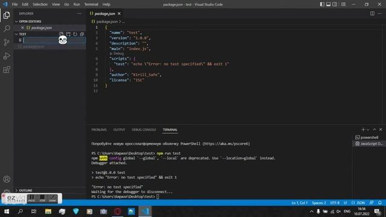Select JSON language mode in status bar
386x217 pixels.
tap(358, 203)
